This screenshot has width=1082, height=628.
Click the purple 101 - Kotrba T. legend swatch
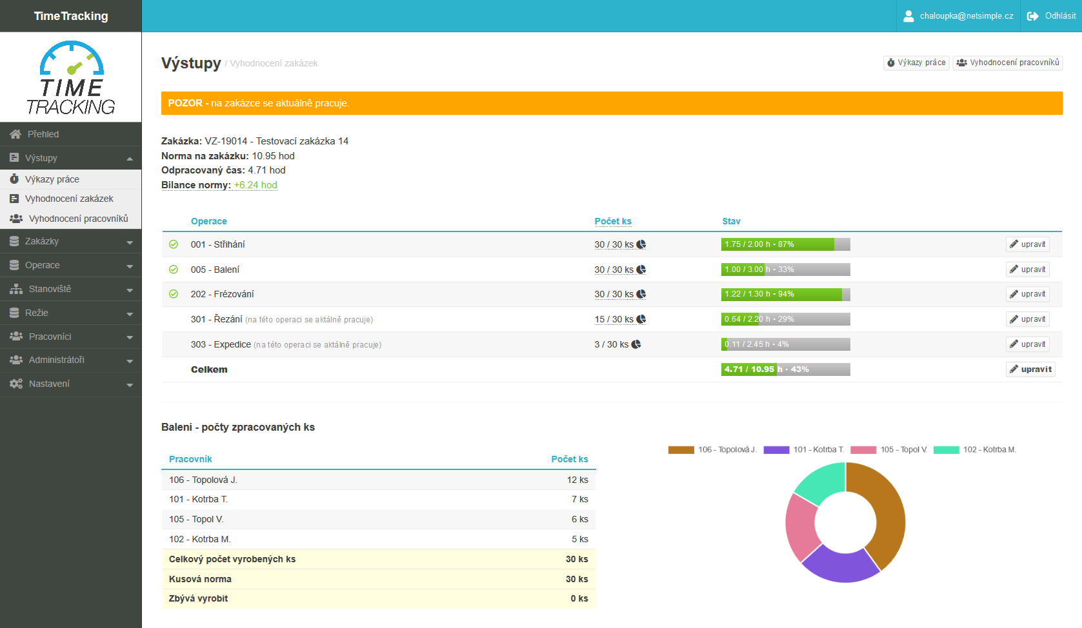(x=777, y=450)
